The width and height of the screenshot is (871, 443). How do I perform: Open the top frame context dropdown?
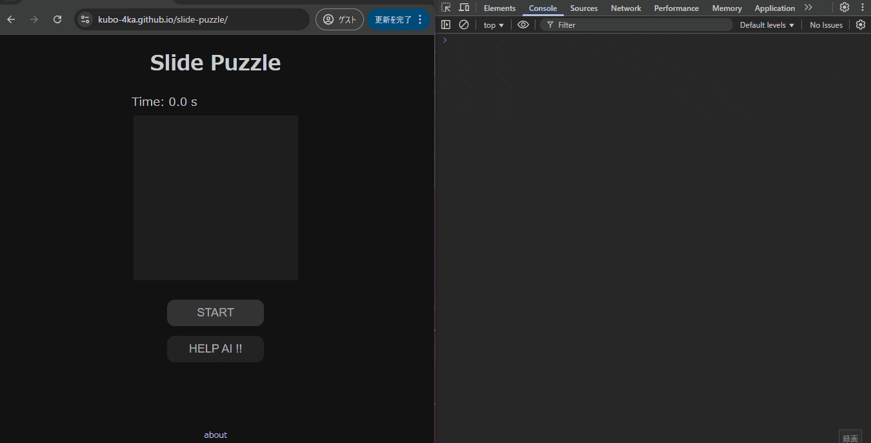492,25
